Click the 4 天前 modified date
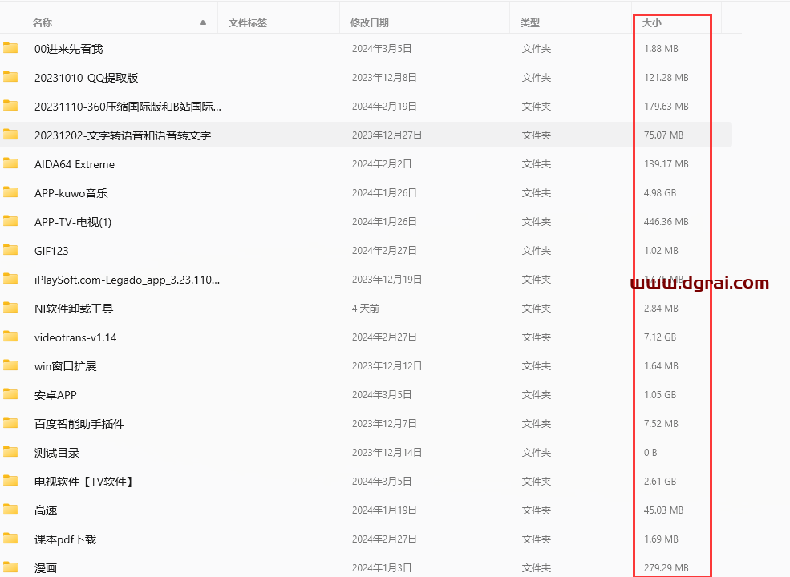Image resolution: width=790 pixels, height=577 pixels. pyautogui.click(x=365, y=309)
